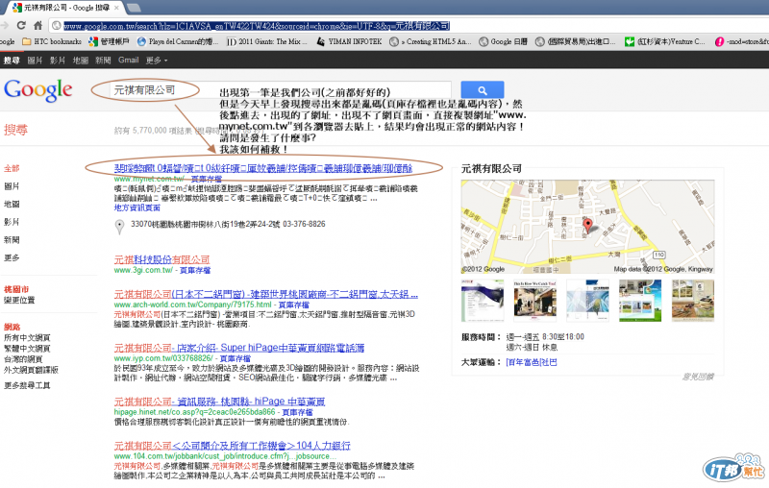Click the 元祺有限公司 panel heading
The height and width of the screenshot is (488, 769).
[491, 169]
